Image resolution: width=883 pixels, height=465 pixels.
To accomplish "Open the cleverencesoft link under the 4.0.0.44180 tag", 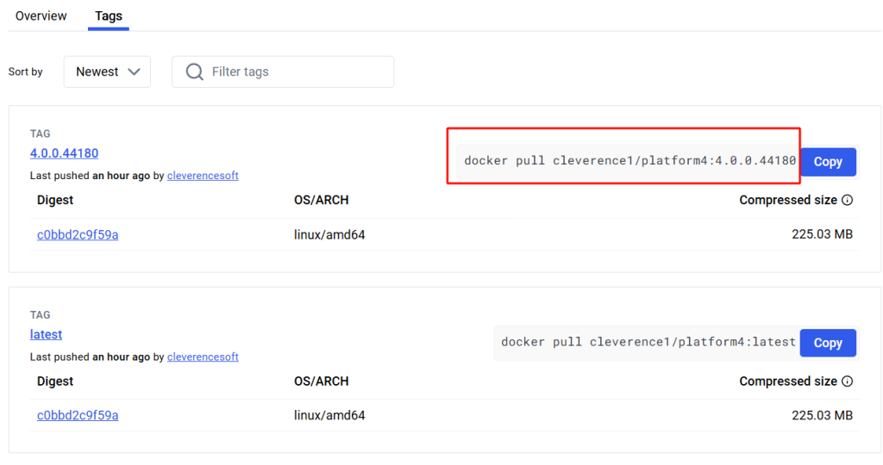I will [203, 176].
